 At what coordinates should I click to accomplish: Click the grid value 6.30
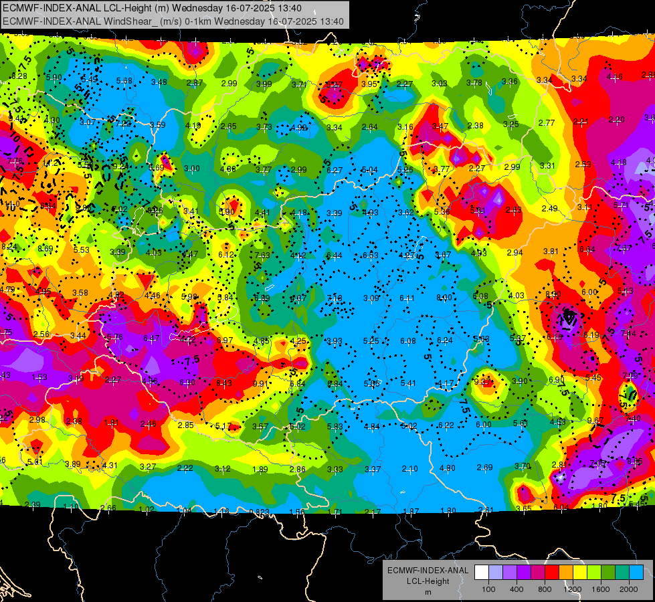click(x=187, y=382)
